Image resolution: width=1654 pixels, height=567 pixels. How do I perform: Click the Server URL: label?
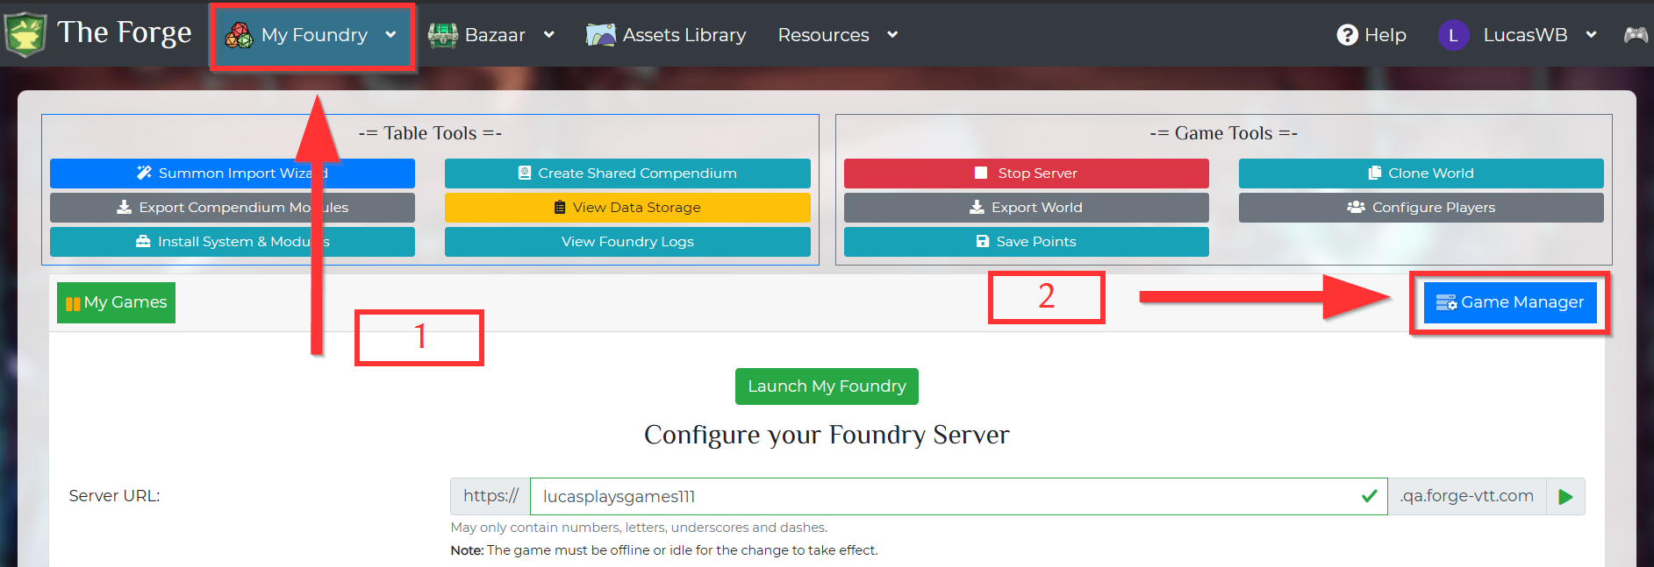coord(114,496)
